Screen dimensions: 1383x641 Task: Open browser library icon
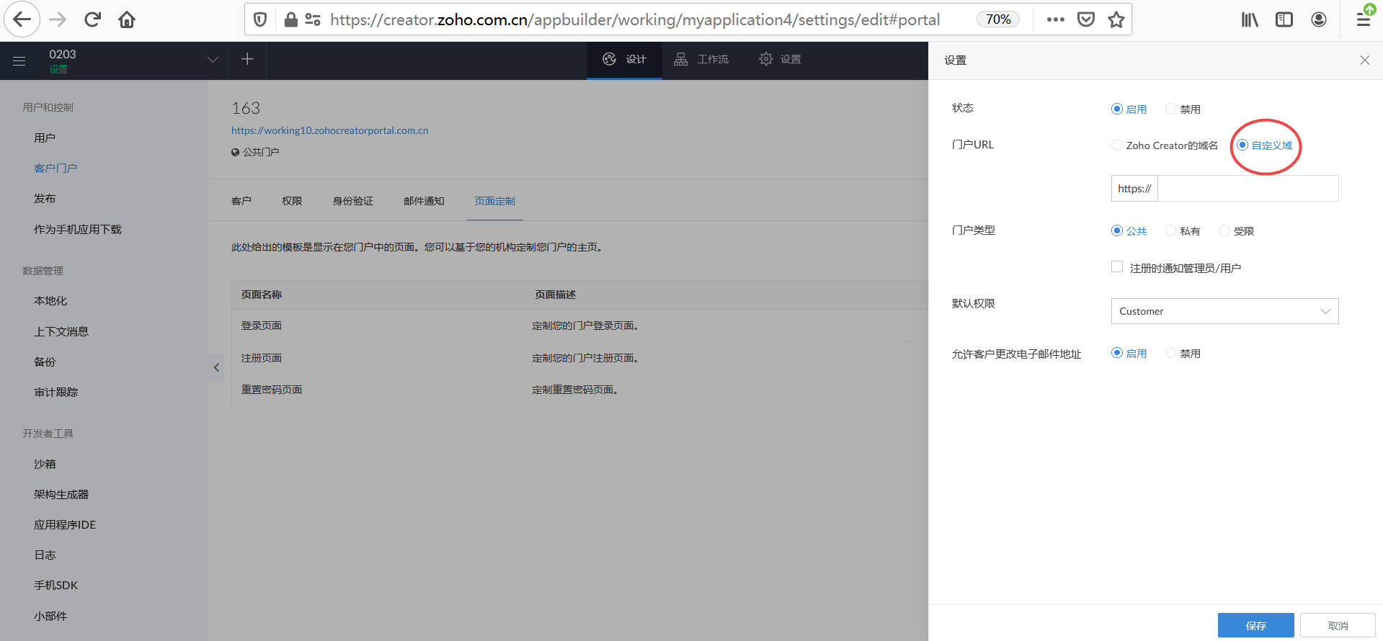[x=1249, y=19]
